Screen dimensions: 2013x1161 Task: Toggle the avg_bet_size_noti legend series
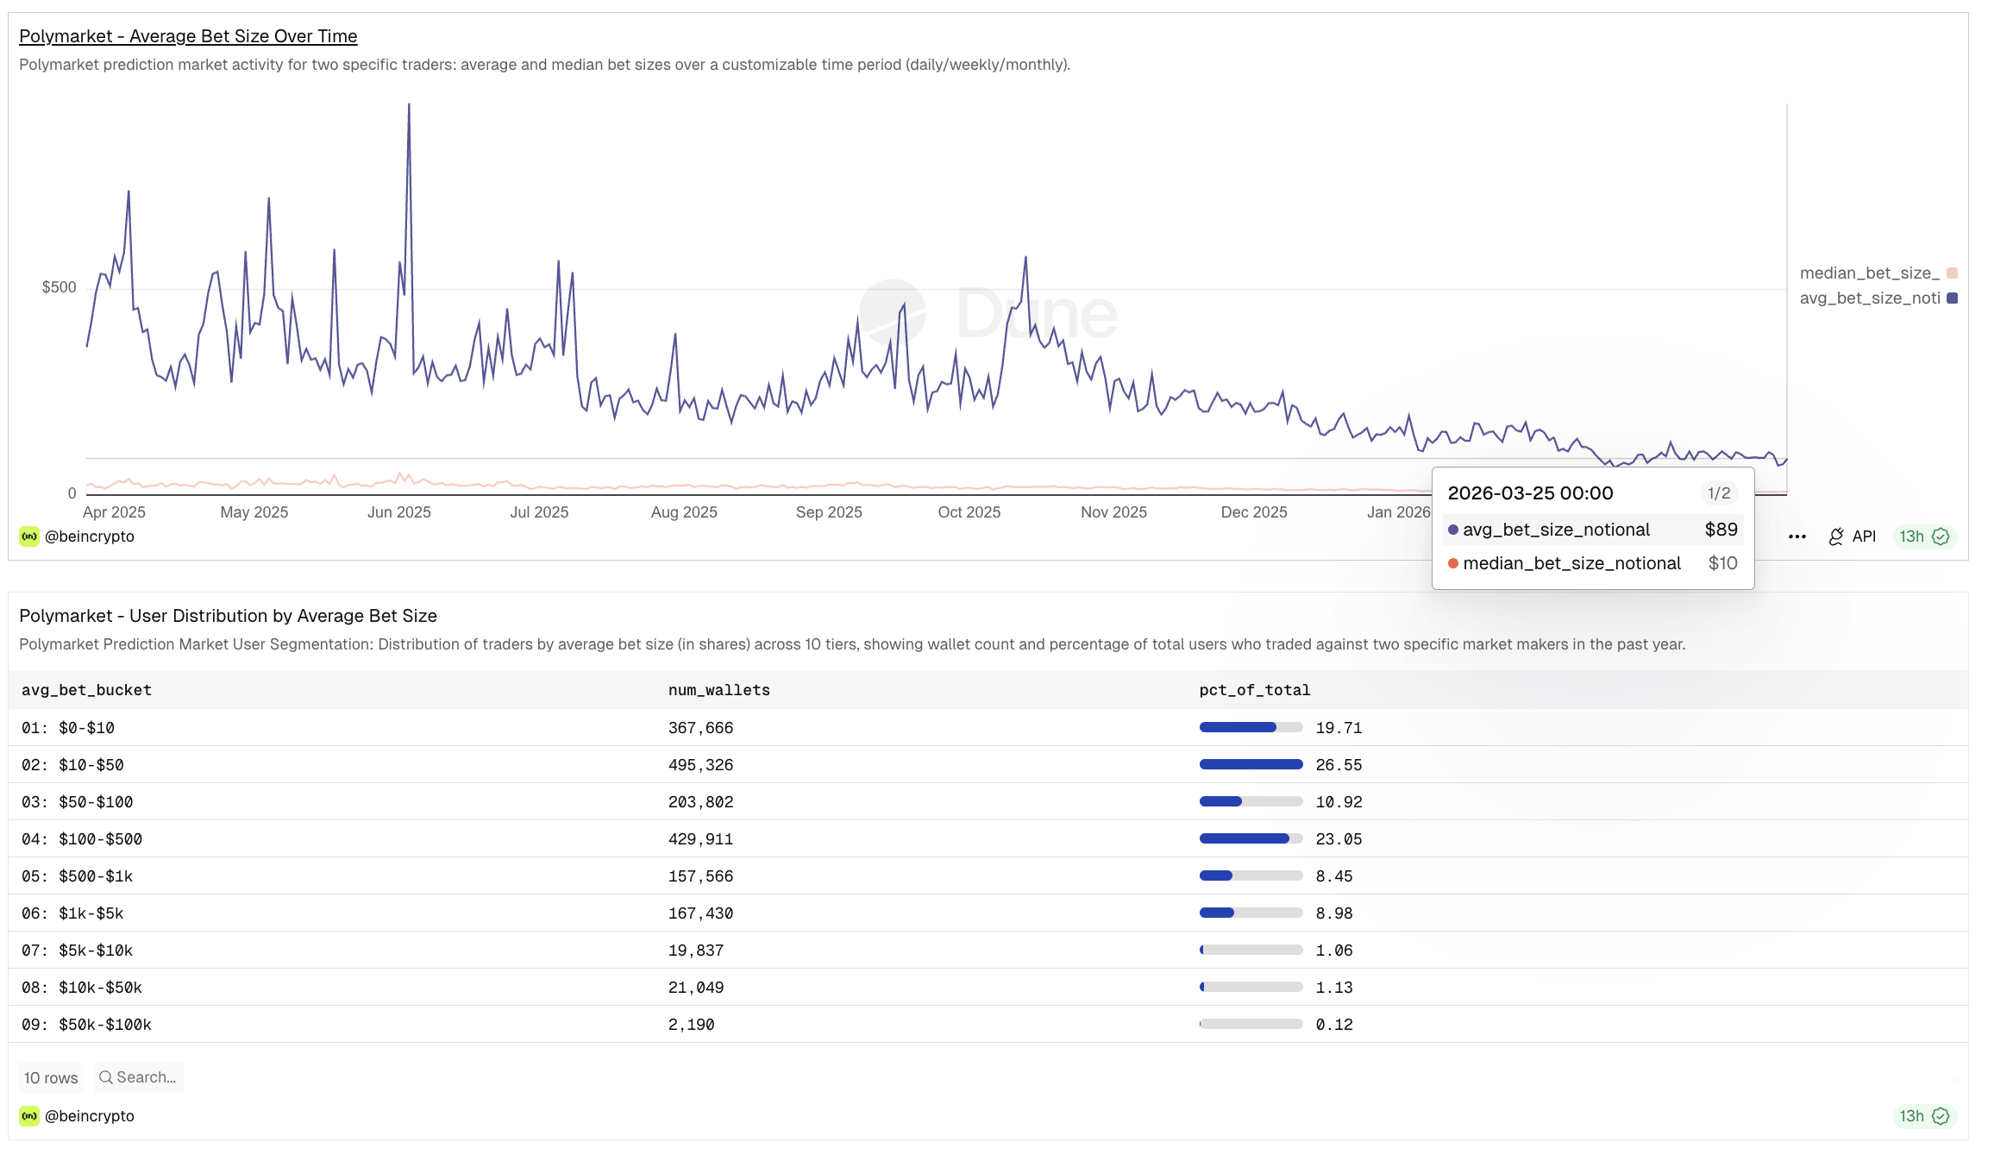[1869, 298]
